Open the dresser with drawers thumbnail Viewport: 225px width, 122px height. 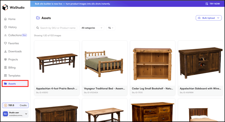(x=152, y=110)
